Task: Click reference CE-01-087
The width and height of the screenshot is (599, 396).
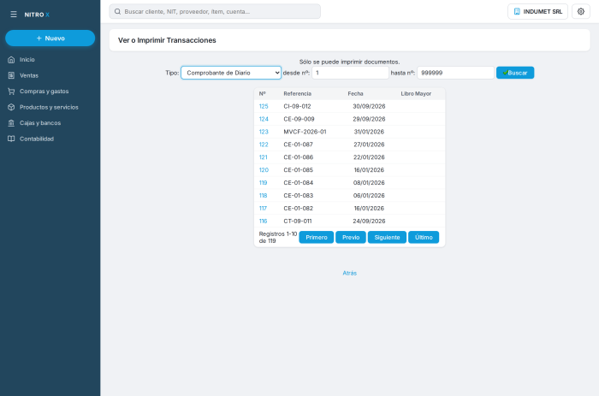Action: tap(298, 145)
